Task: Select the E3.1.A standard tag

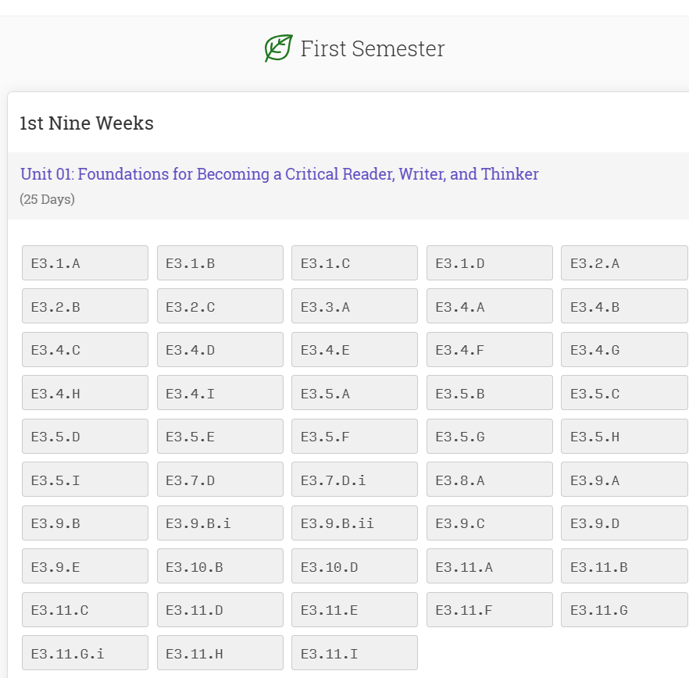Action: [85, 263]
